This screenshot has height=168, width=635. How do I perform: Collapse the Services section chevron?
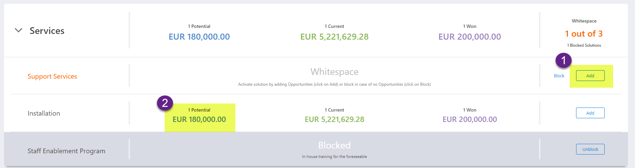(x=19, y=30)
